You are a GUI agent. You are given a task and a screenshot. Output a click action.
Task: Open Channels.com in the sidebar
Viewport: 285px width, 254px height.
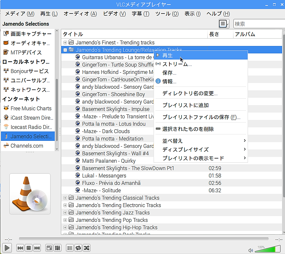[x=28, y=146]
